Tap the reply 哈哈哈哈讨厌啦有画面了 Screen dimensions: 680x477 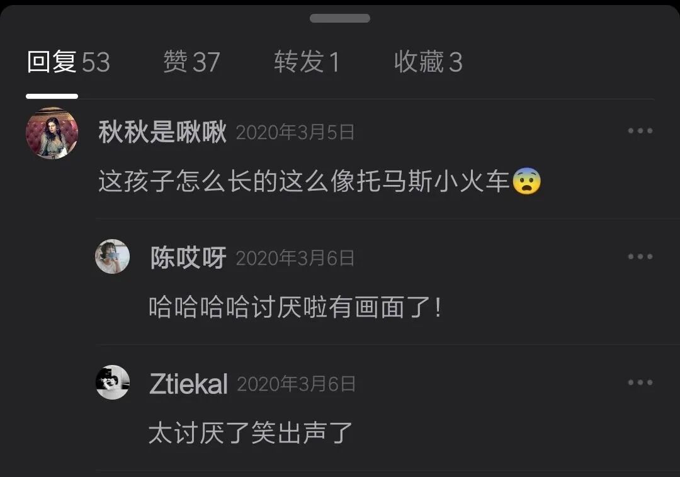(x=295, y=307)
